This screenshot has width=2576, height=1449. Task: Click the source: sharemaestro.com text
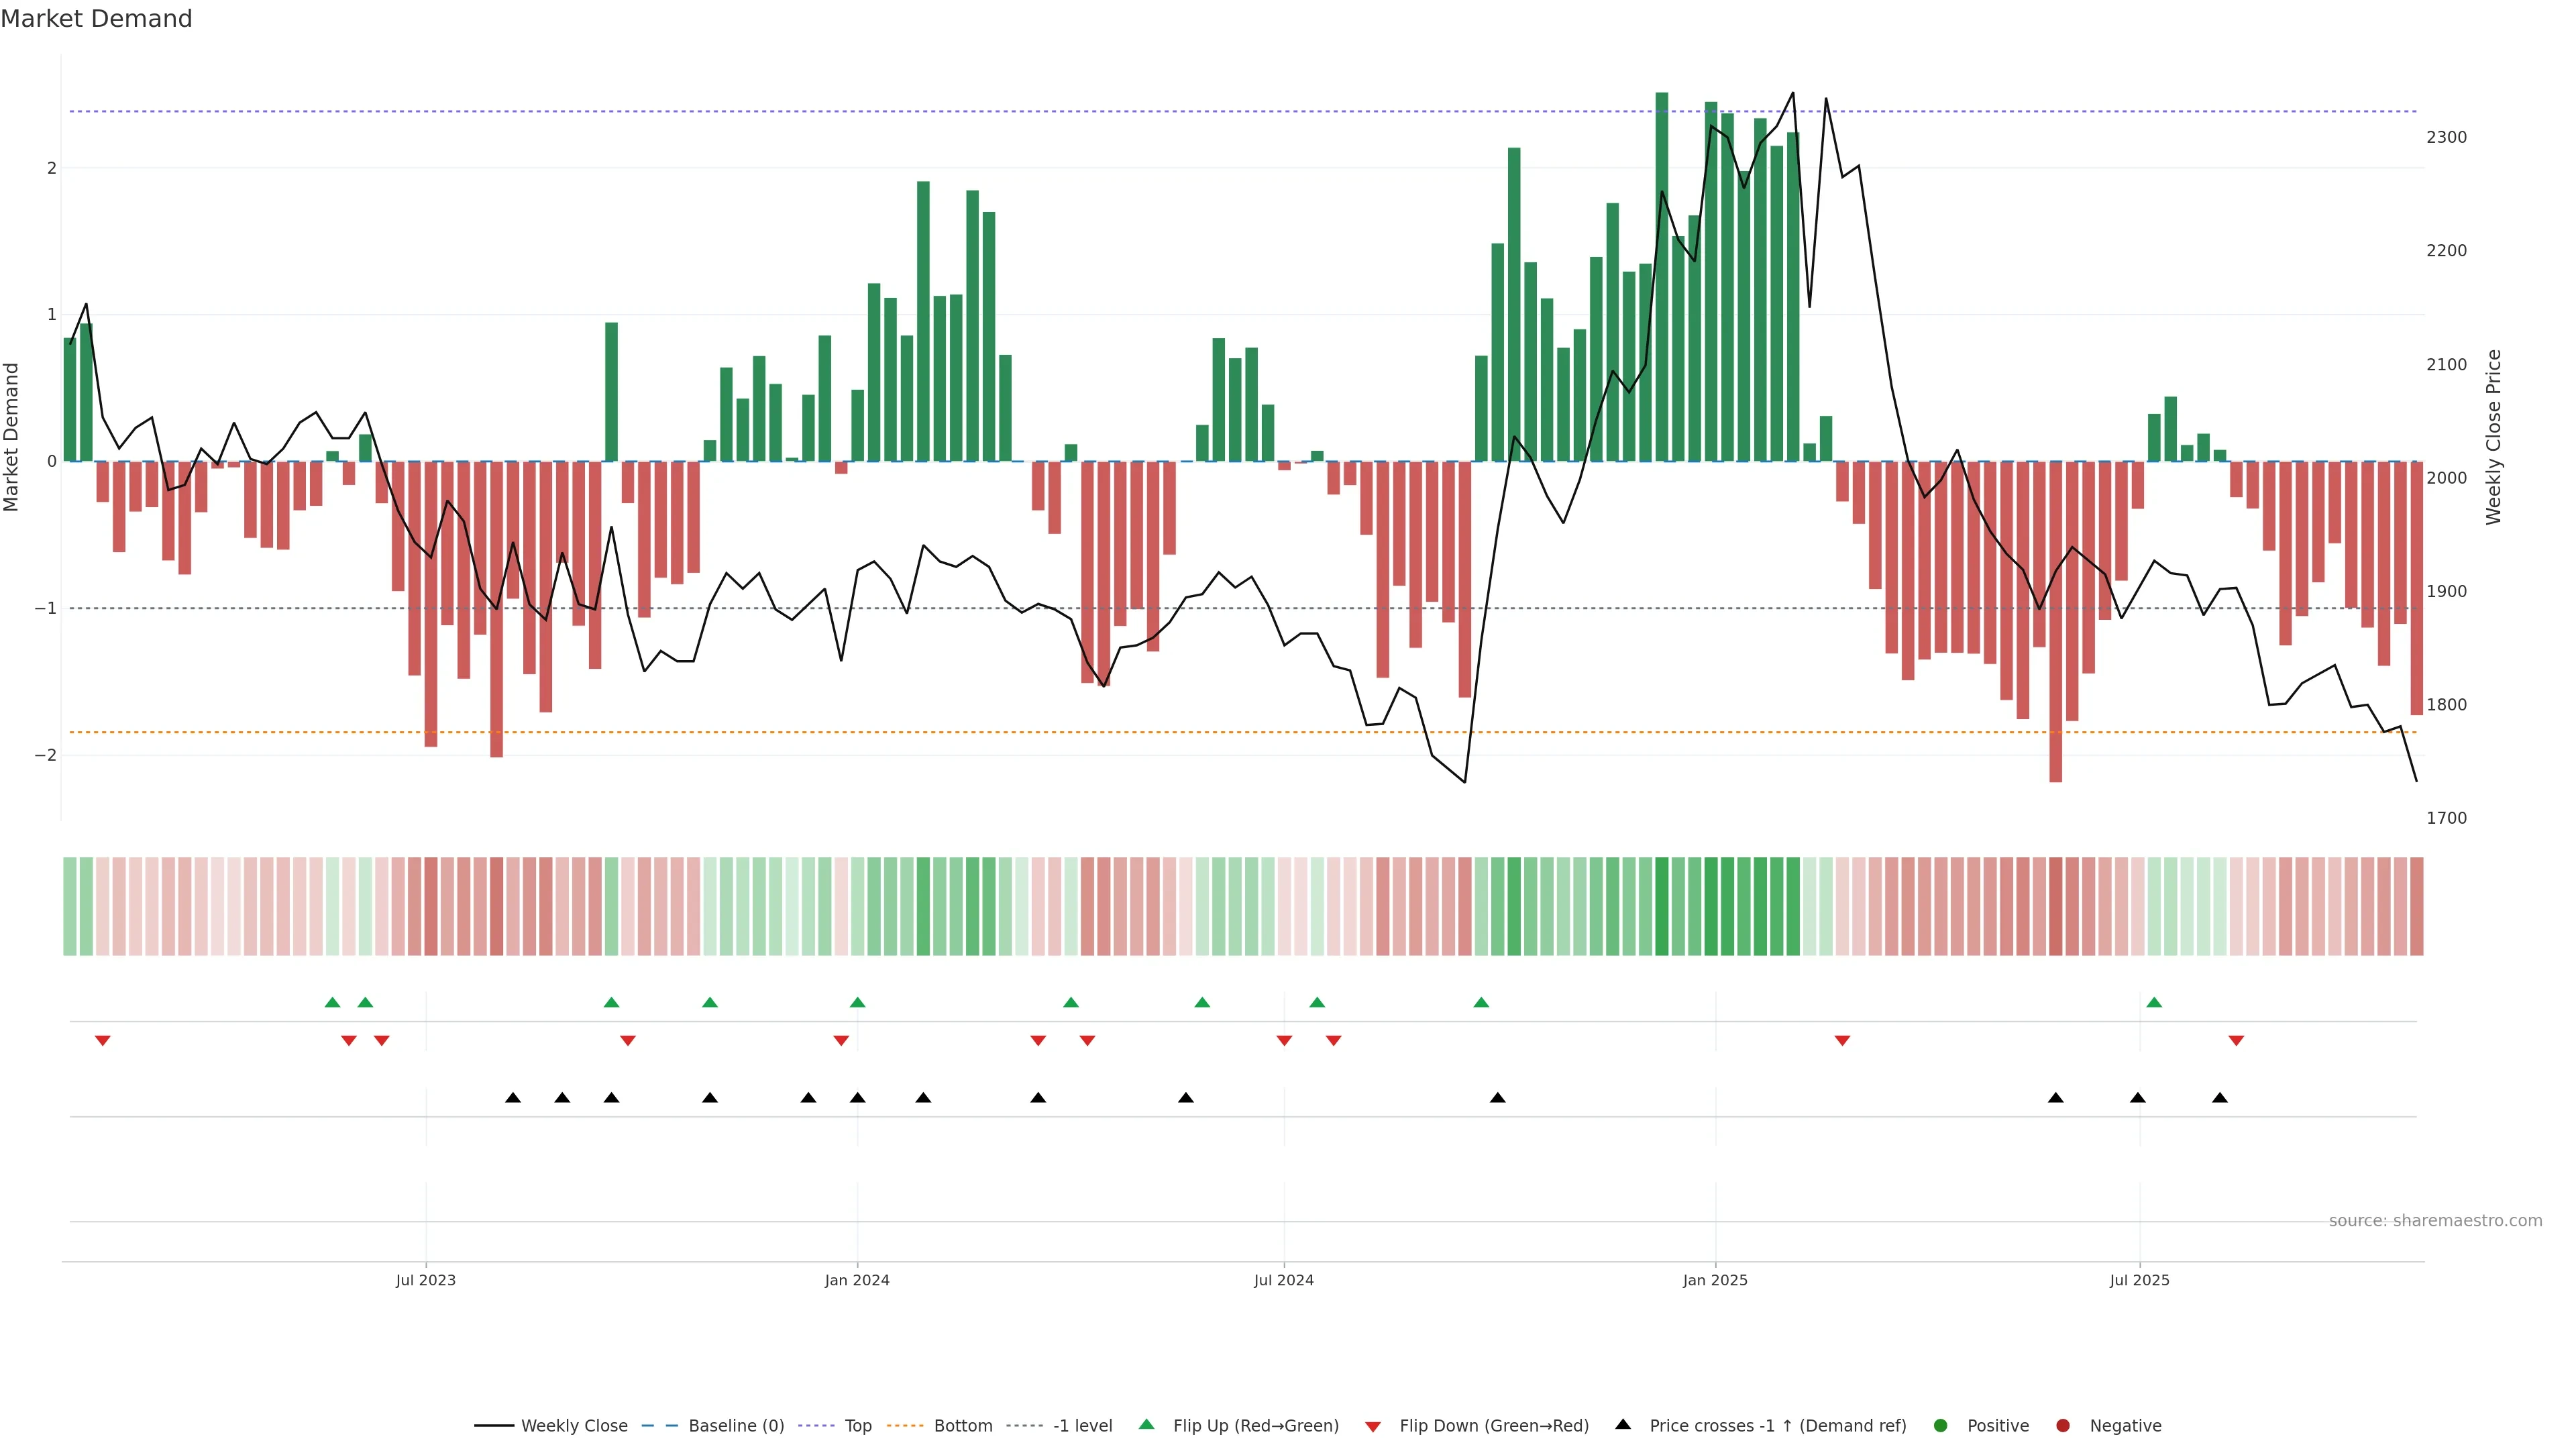(x=2435, y=1220)
